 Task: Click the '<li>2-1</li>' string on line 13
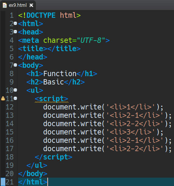coord(135,116)
